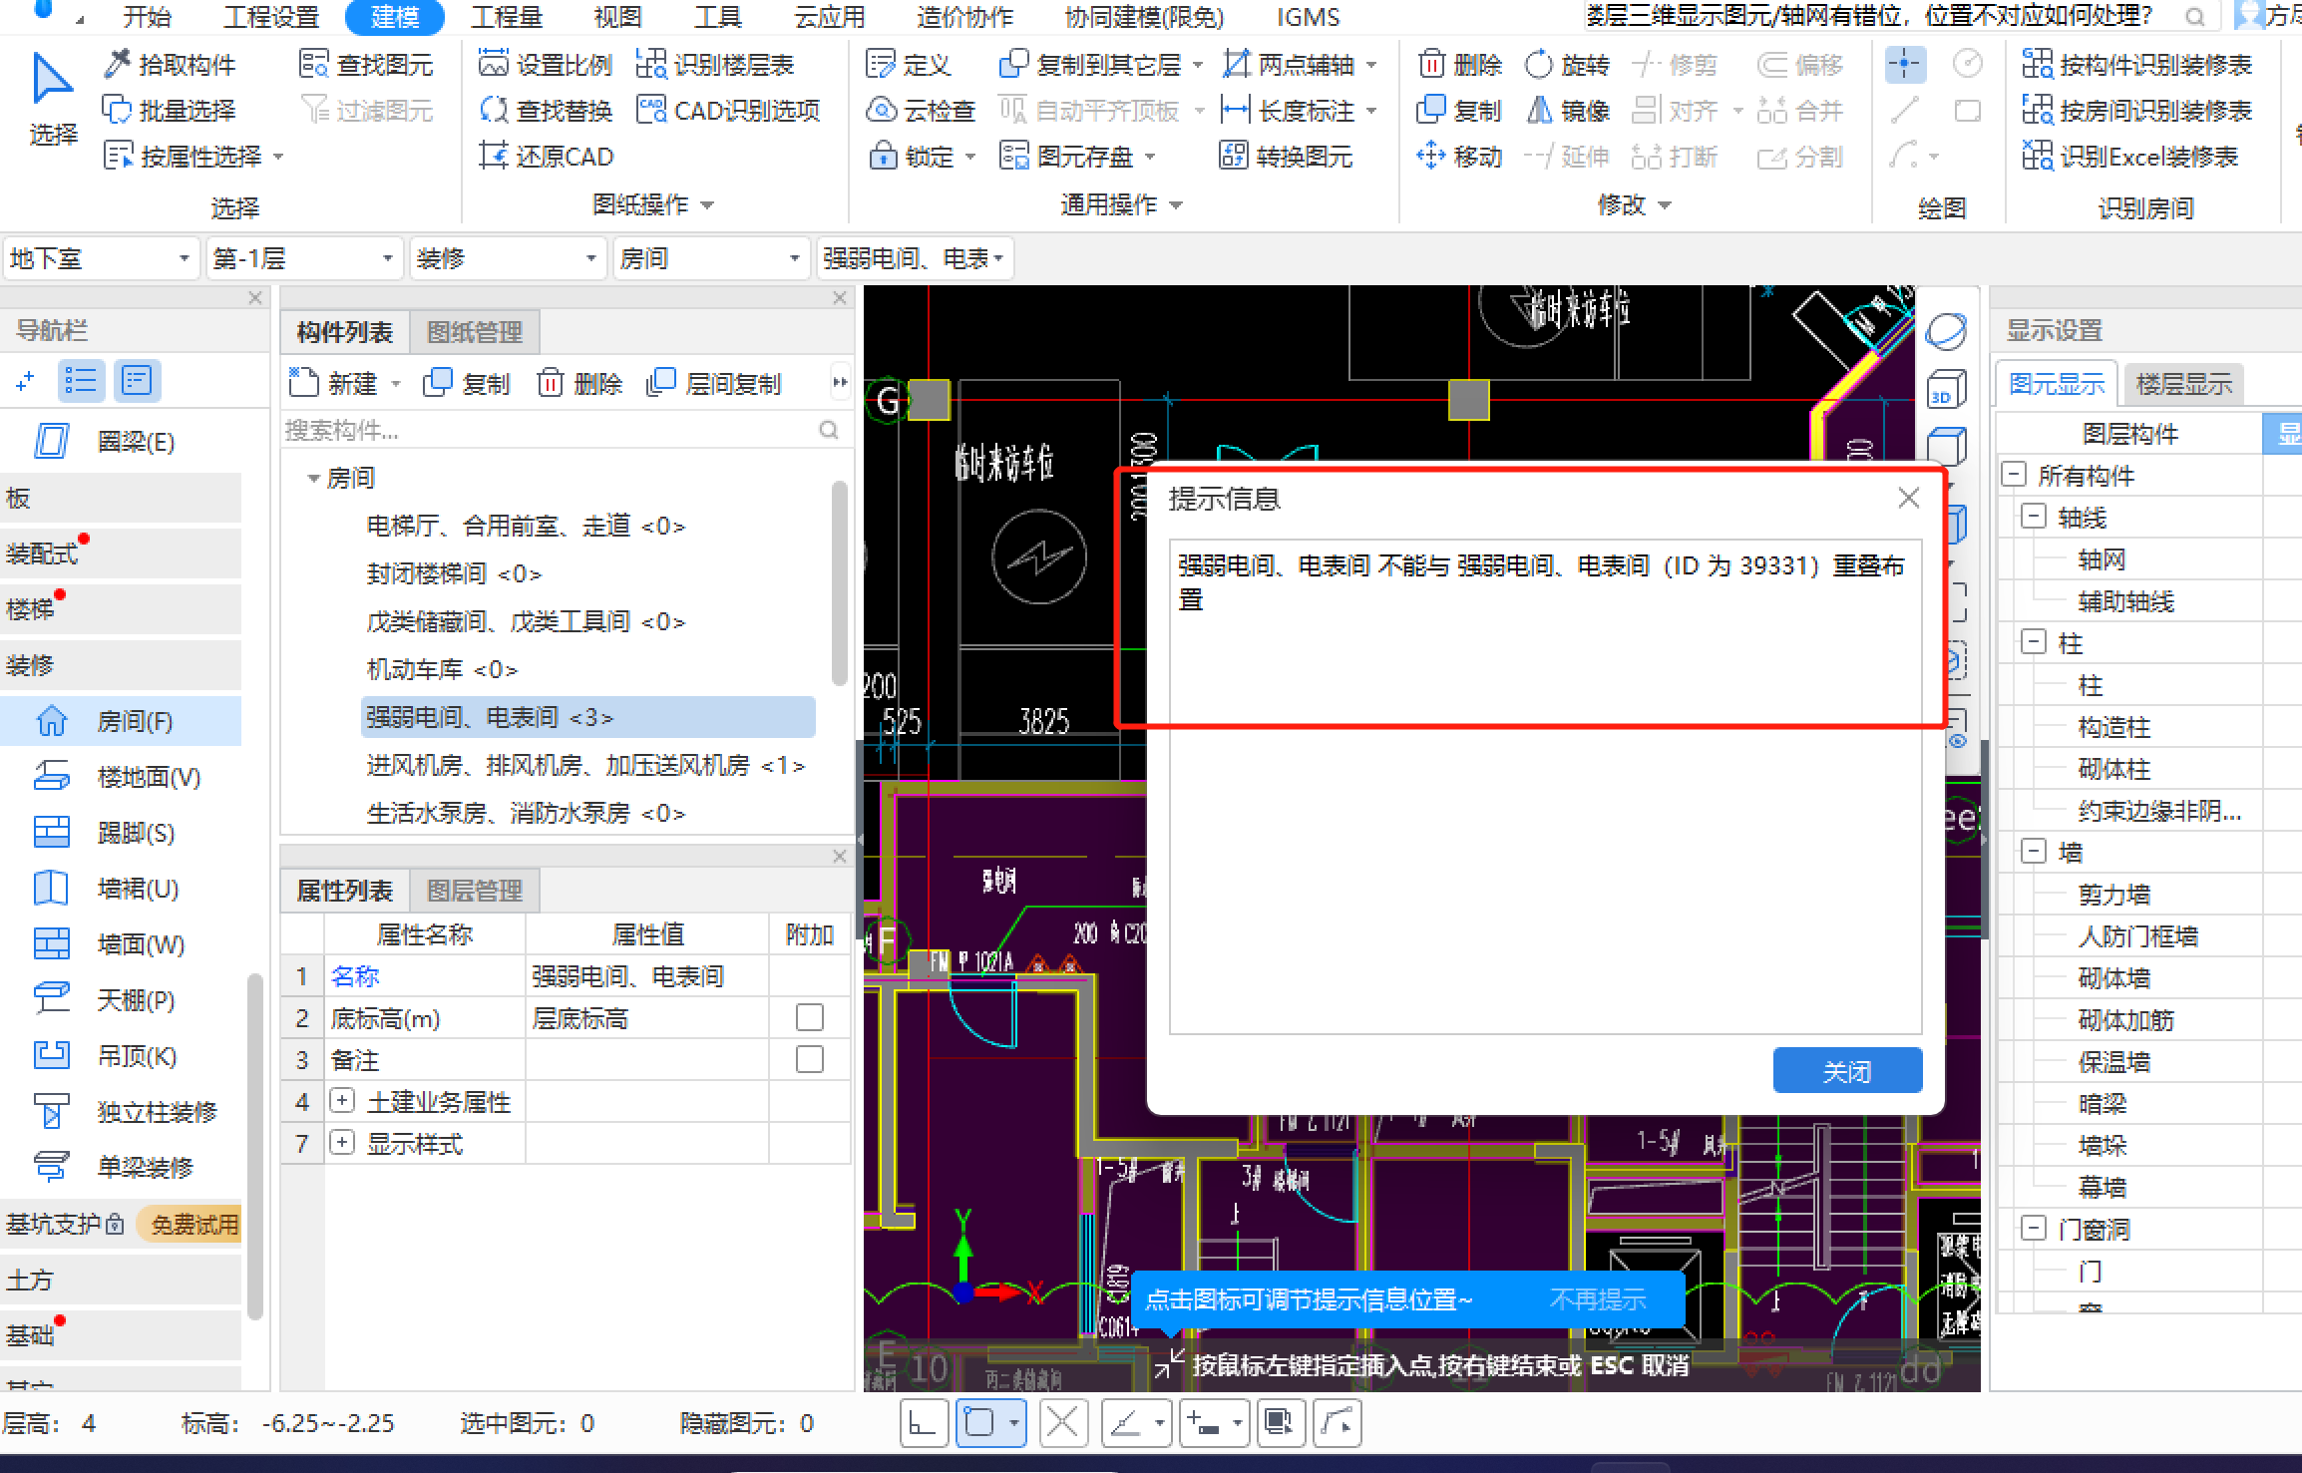This screenshot has height=1473, width=2302.
Task: Open 强弱电间、电表 component dropdown
Action: click(x=915, y=258)
